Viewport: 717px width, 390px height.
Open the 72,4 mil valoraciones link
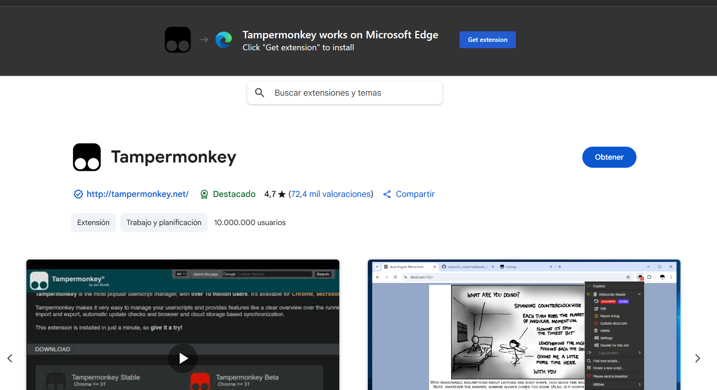click(331, 194)
